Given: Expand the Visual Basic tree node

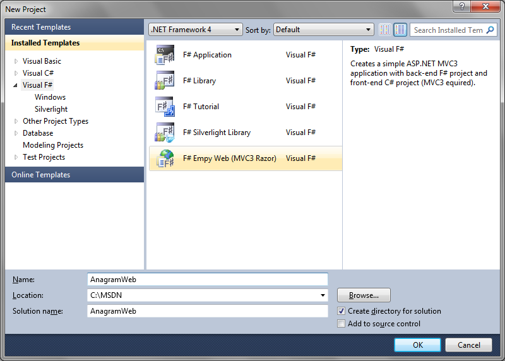Looking at the screenshot, I should (16, 61).
